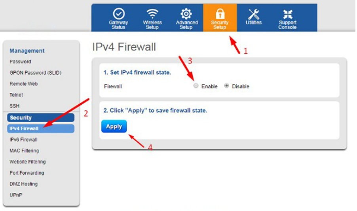
Task: Open Port Forwarding settings
Action: click(27, 173)
